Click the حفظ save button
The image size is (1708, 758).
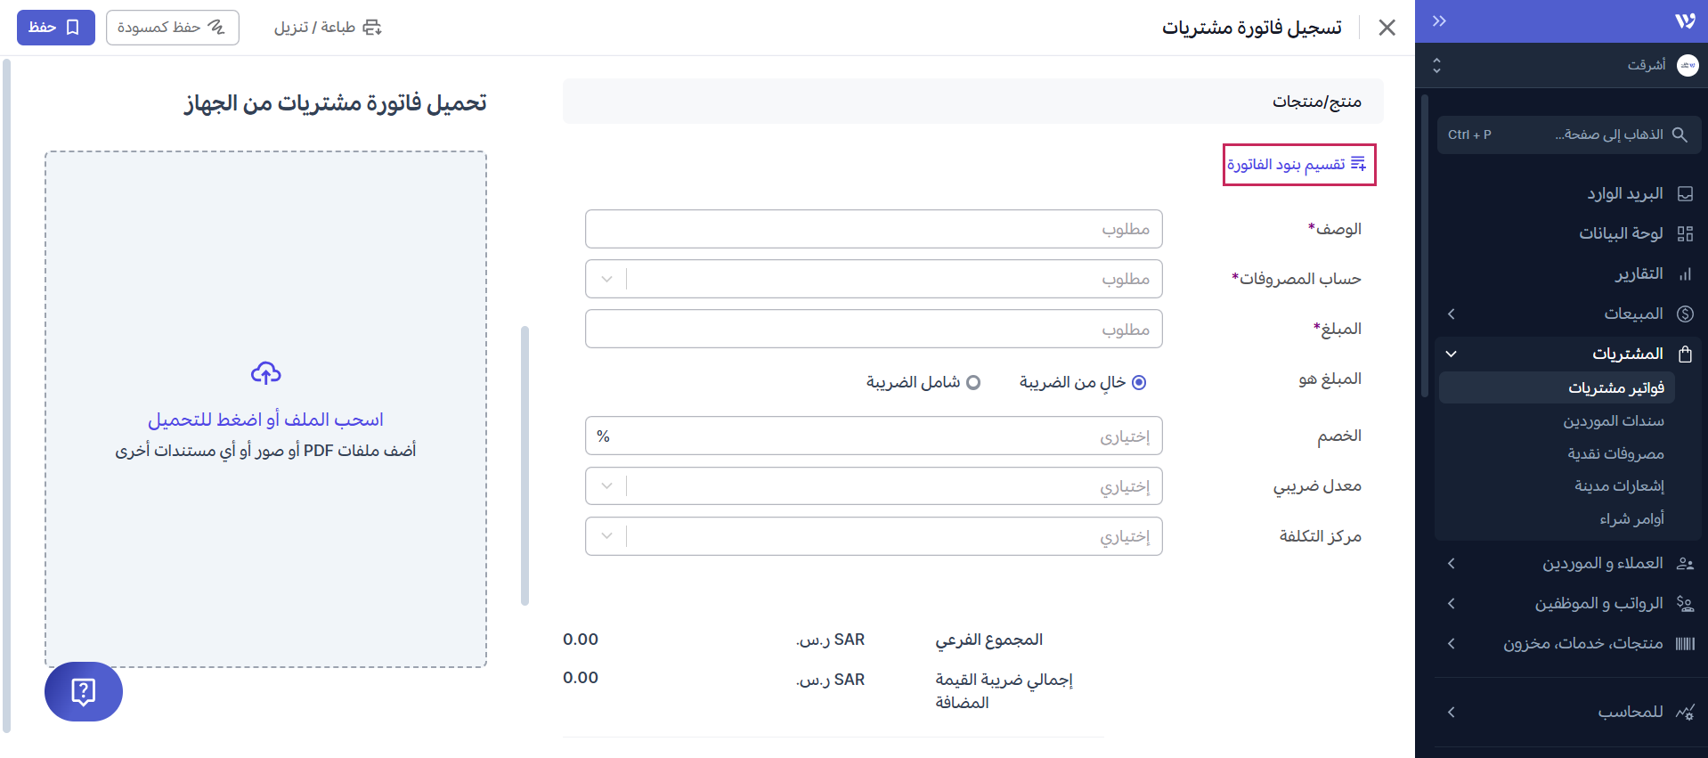point(55,28)
